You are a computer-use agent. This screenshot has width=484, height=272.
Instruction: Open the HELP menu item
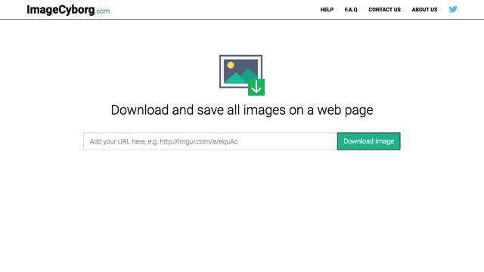(x=327, y=10)
